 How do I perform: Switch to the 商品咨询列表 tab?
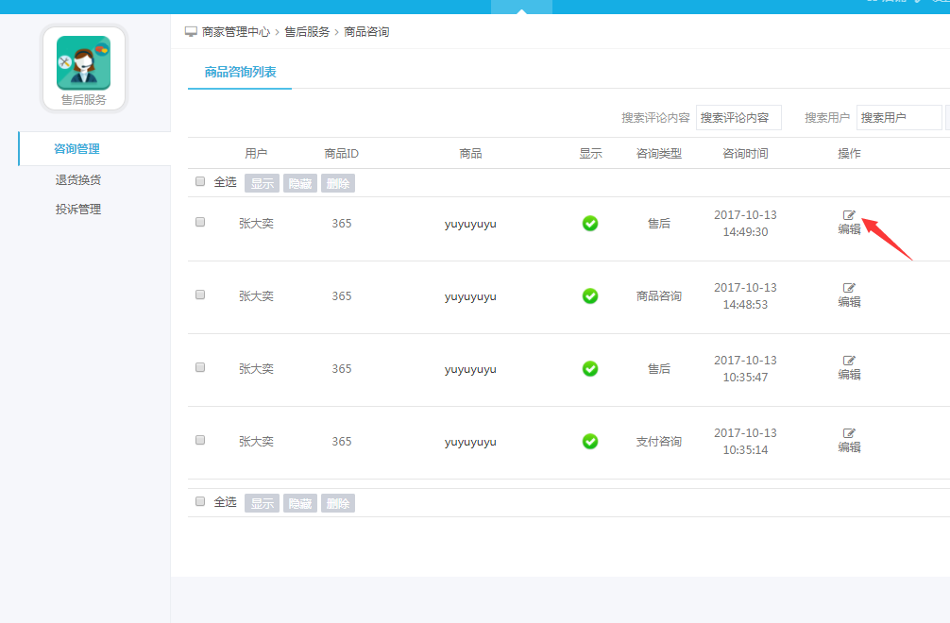click(240, 72)
